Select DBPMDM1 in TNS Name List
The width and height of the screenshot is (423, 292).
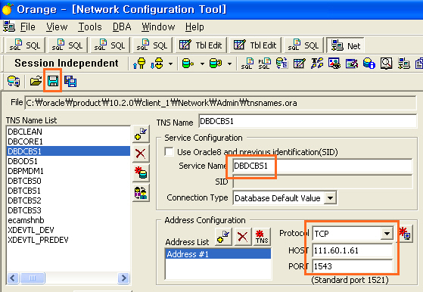(68, 171)
